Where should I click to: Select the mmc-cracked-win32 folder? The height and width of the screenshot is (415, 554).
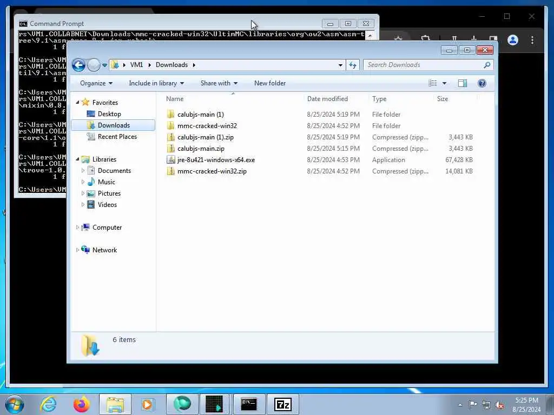coord(207,125)
